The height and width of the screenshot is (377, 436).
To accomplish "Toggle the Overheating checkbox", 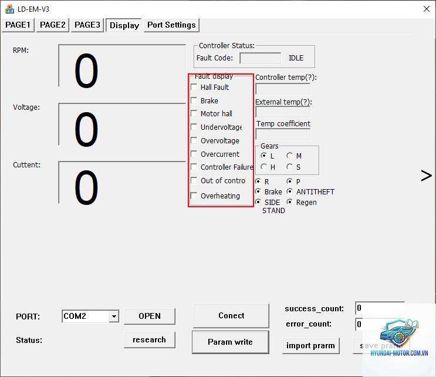I will click(x=194, y=196).
